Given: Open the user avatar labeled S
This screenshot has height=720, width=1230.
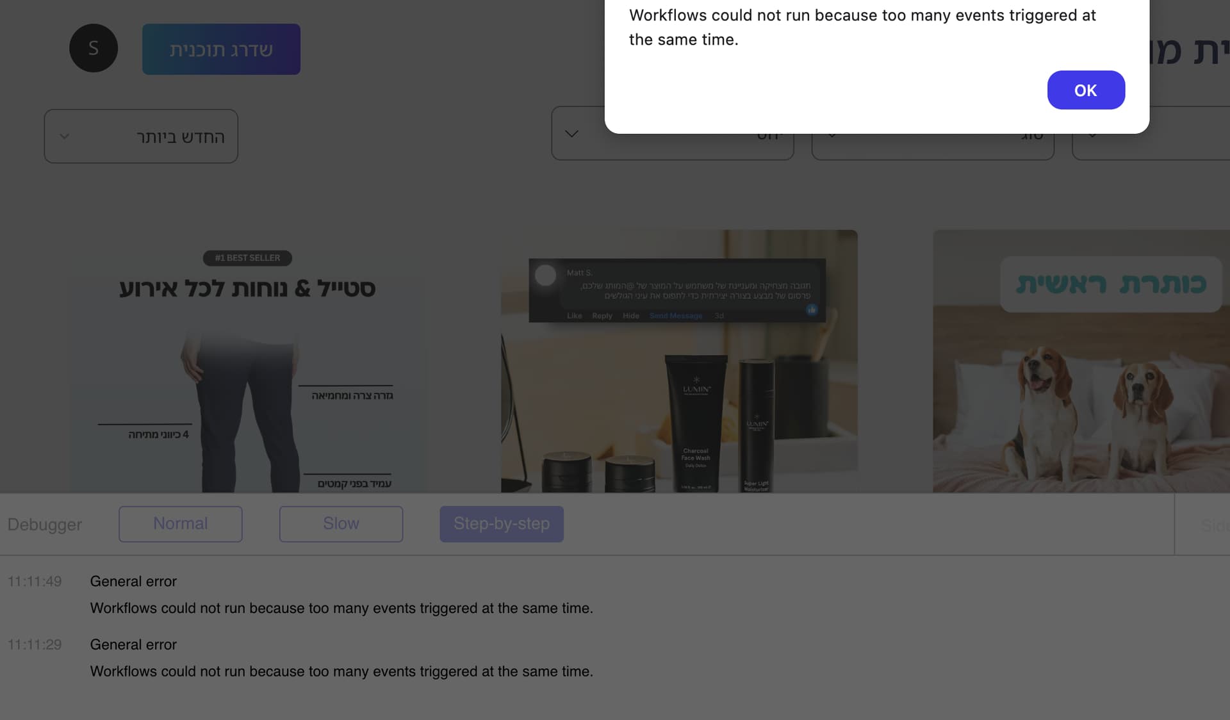Looking at the screenshot, I should pyautogui.click(x=94, y=48).
